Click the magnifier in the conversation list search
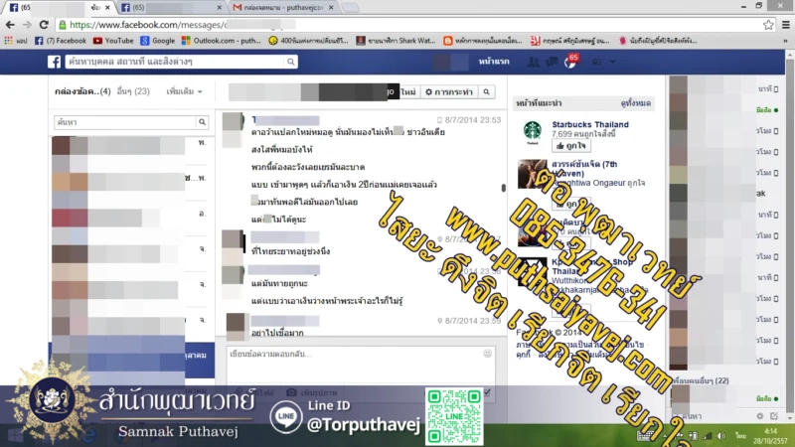 (x=202, y=122)
